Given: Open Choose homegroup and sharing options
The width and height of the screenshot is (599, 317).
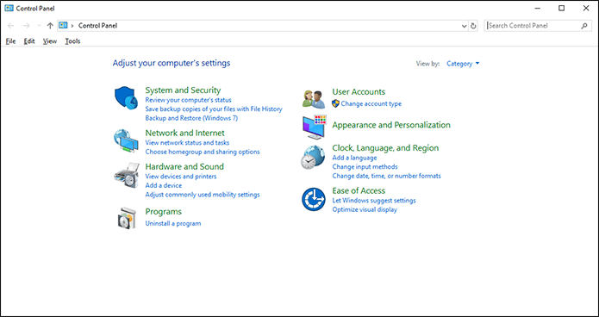Looking at the screenshot, I should coord(203,152).
